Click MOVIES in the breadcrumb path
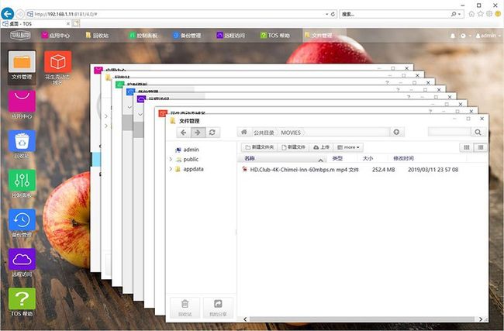Image resolution: width=504 pixels, height=331 pixels. click(291, 133)
